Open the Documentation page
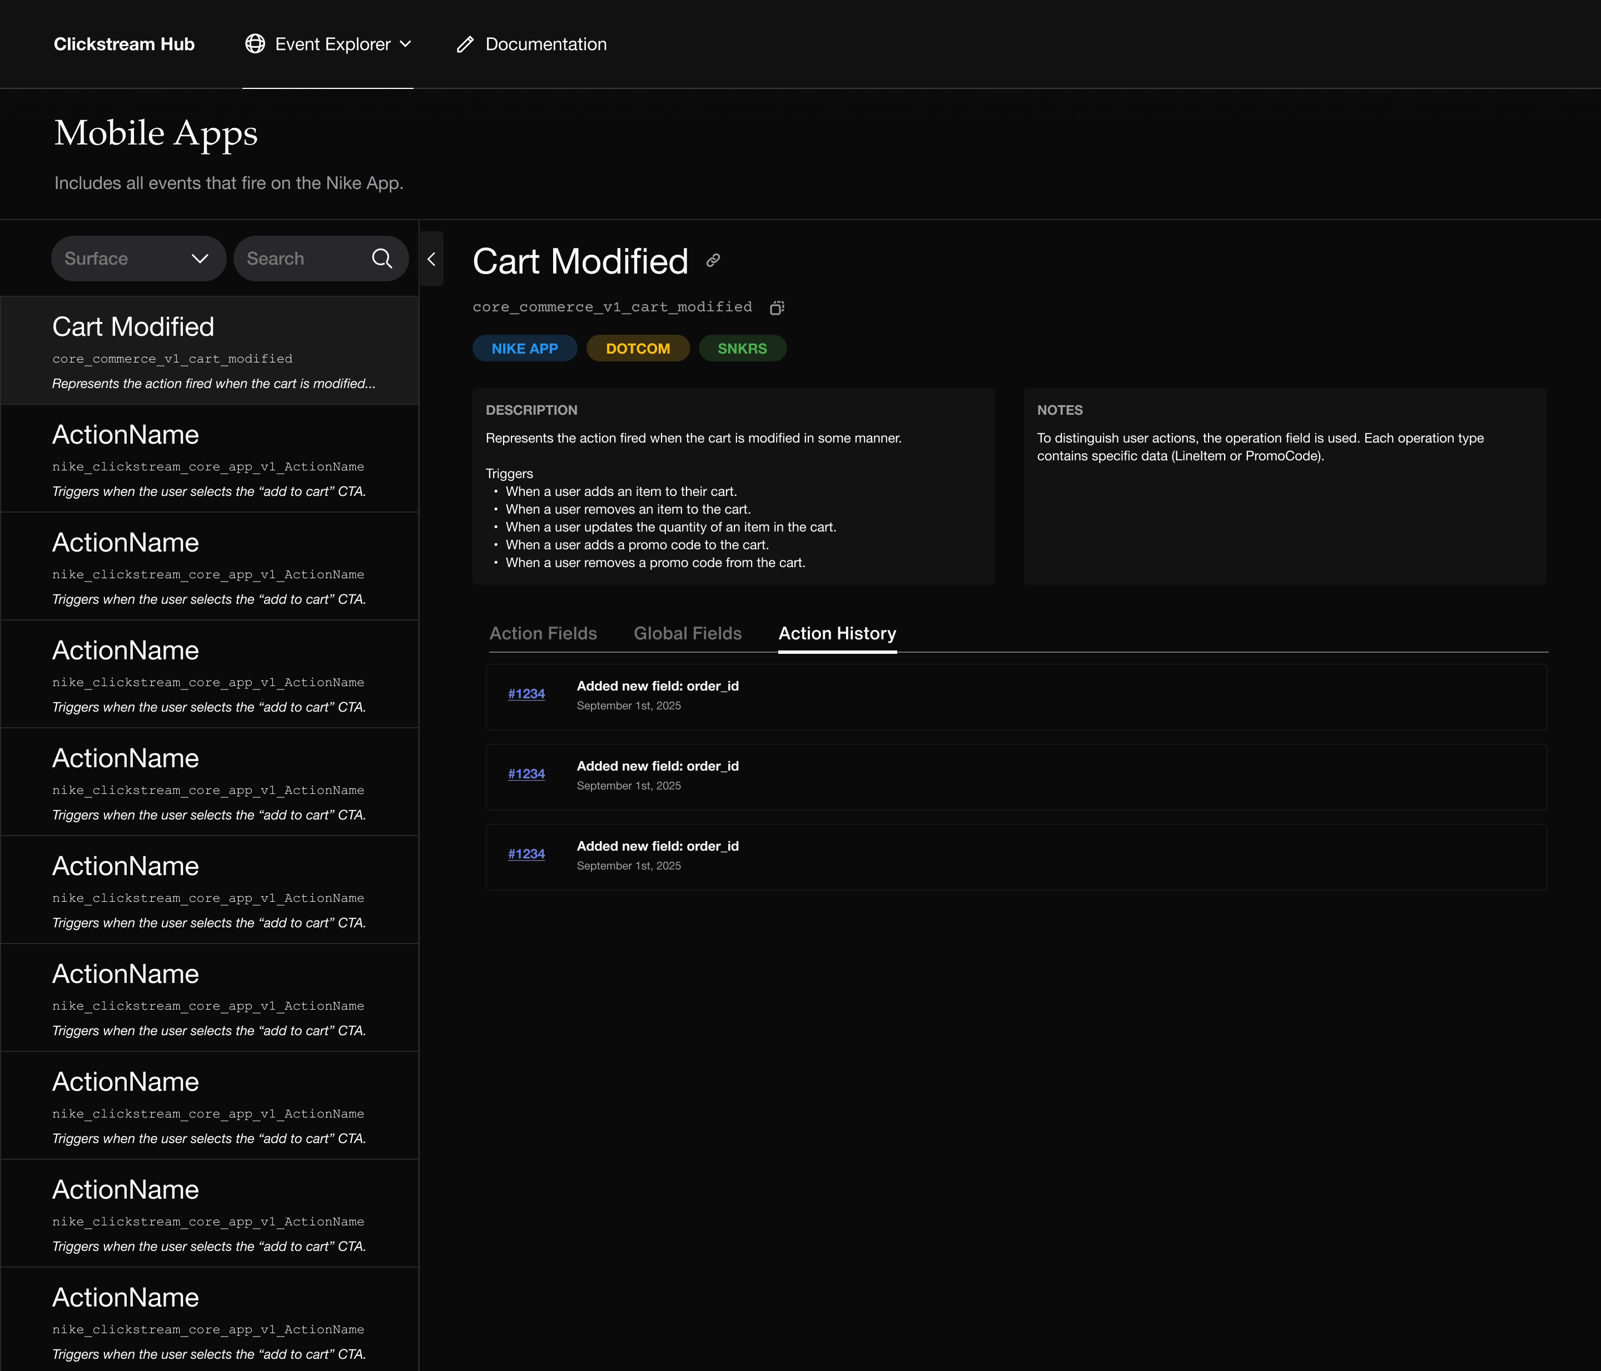 click(x=545, y=44)
